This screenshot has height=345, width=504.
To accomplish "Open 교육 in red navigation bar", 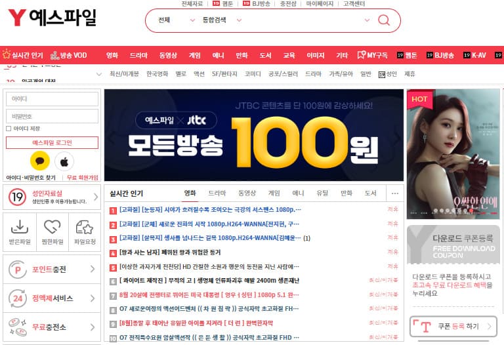I will click(289, 55).
